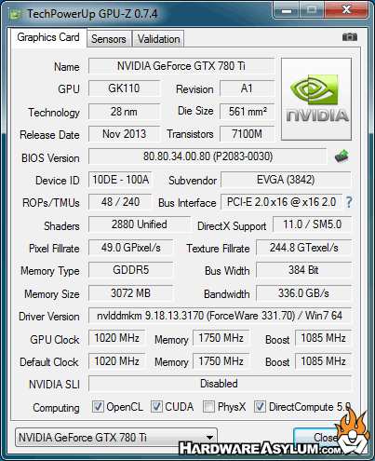
Task: Toggle the DirectCompute 5.0 checkbox
Action: click(x=260, y=407)
